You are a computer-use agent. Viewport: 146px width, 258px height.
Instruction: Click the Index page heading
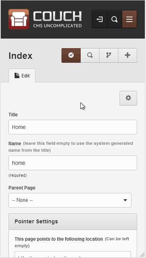coord(20,56)
